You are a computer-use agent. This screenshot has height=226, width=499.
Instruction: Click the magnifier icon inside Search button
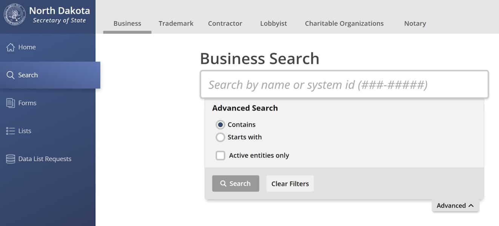223,183
